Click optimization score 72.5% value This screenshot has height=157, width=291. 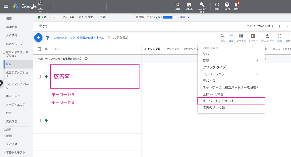[158, 17]
